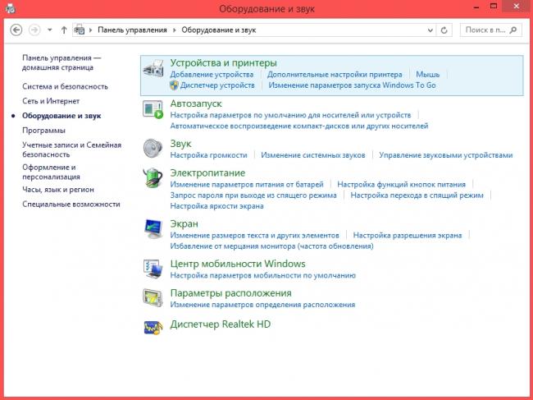Click the Диспетчер Realtek HD icon

tap(153, 328)
